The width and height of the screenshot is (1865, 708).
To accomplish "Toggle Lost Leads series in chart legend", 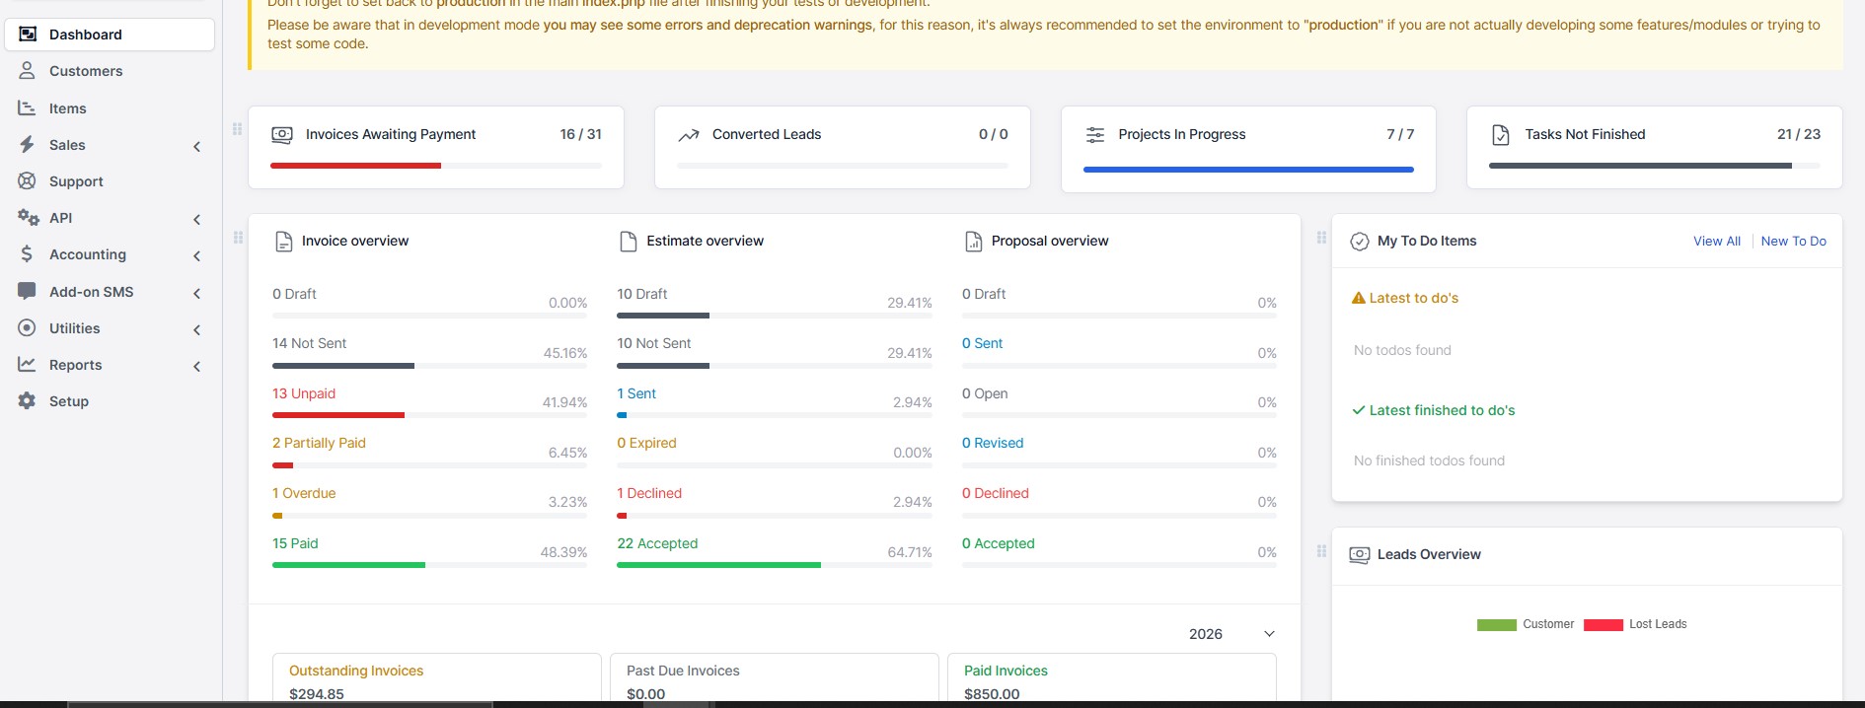I will click(1635, 624).
